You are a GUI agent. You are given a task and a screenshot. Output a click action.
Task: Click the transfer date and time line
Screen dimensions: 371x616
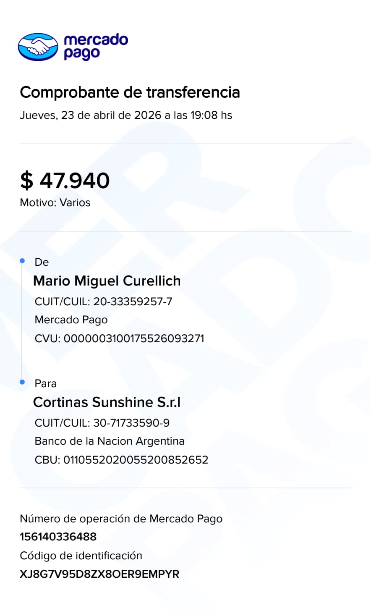pyautogui.click(x=126, y=115)
